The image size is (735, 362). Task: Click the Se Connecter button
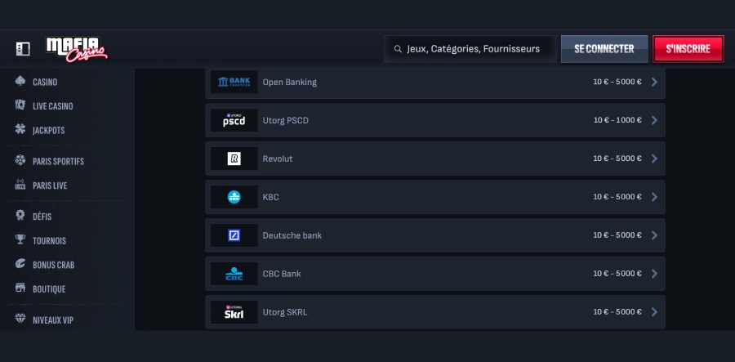604,49
